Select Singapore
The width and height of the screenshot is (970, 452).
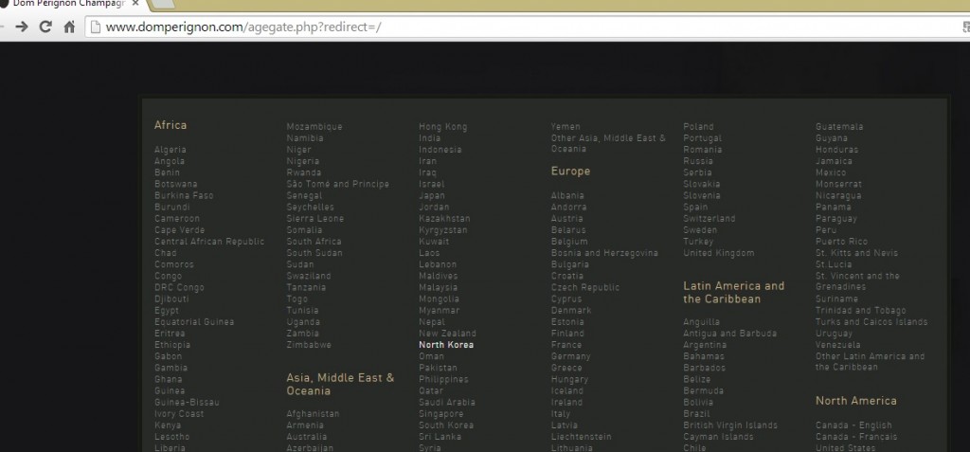click(x=441, y=413)
